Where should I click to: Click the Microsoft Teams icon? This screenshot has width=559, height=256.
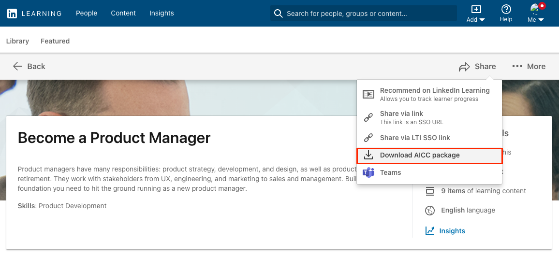368,172
